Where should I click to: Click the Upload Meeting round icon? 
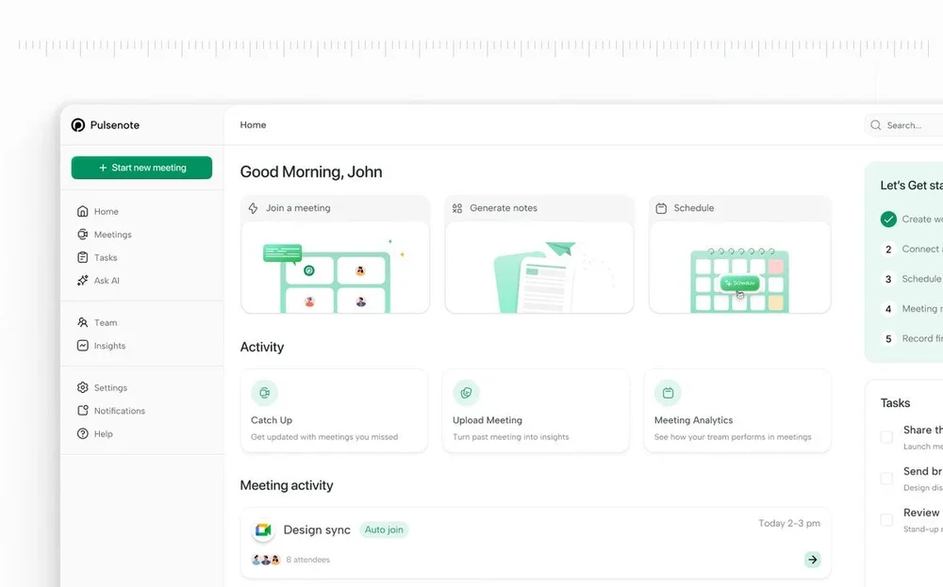tap(466, 393)
